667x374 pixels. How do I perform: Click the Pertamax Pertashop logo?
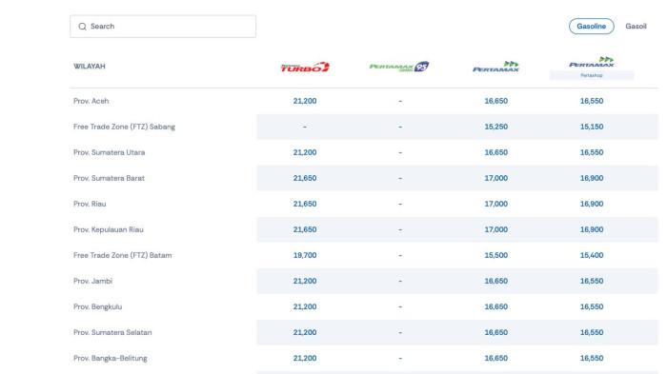click(592, 68)
